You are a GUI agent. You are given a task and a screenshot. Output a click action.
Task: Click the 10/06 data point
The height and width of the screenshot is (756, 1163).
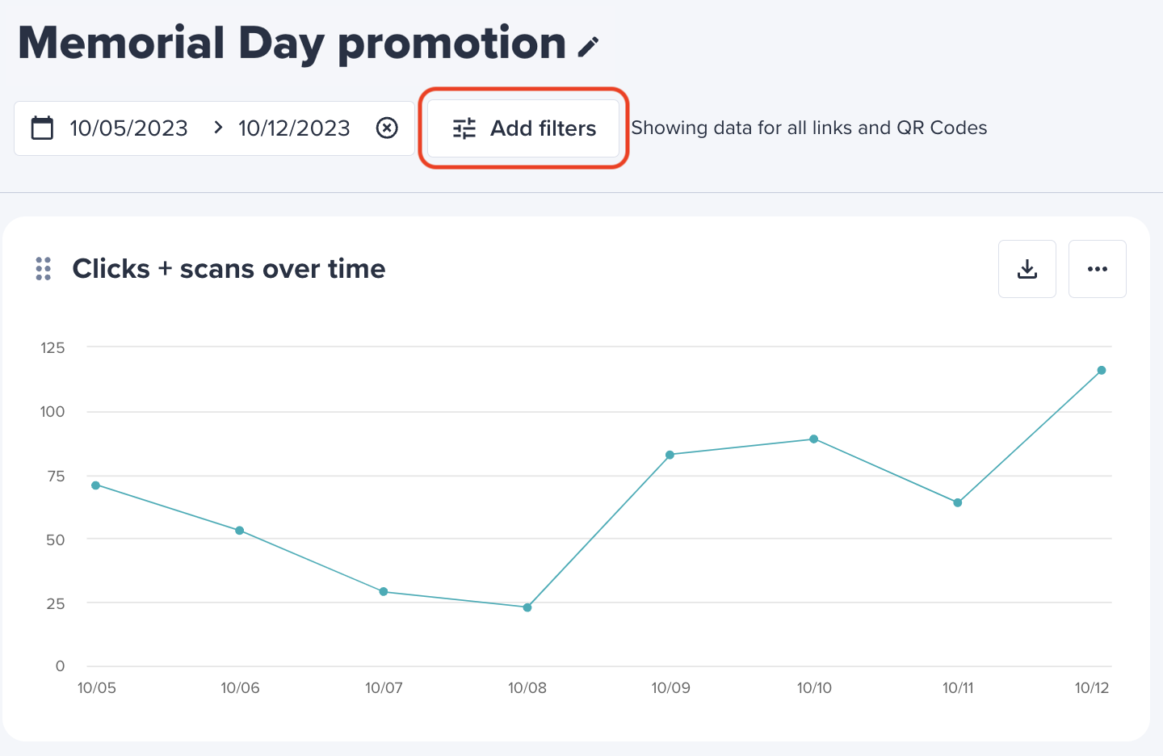click(240, 531)
